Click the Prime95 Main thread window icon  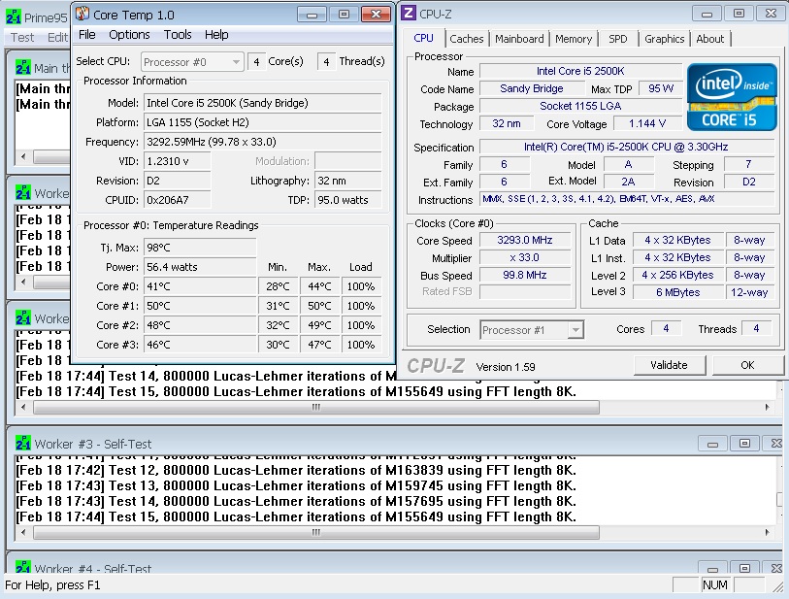(23, 67)
